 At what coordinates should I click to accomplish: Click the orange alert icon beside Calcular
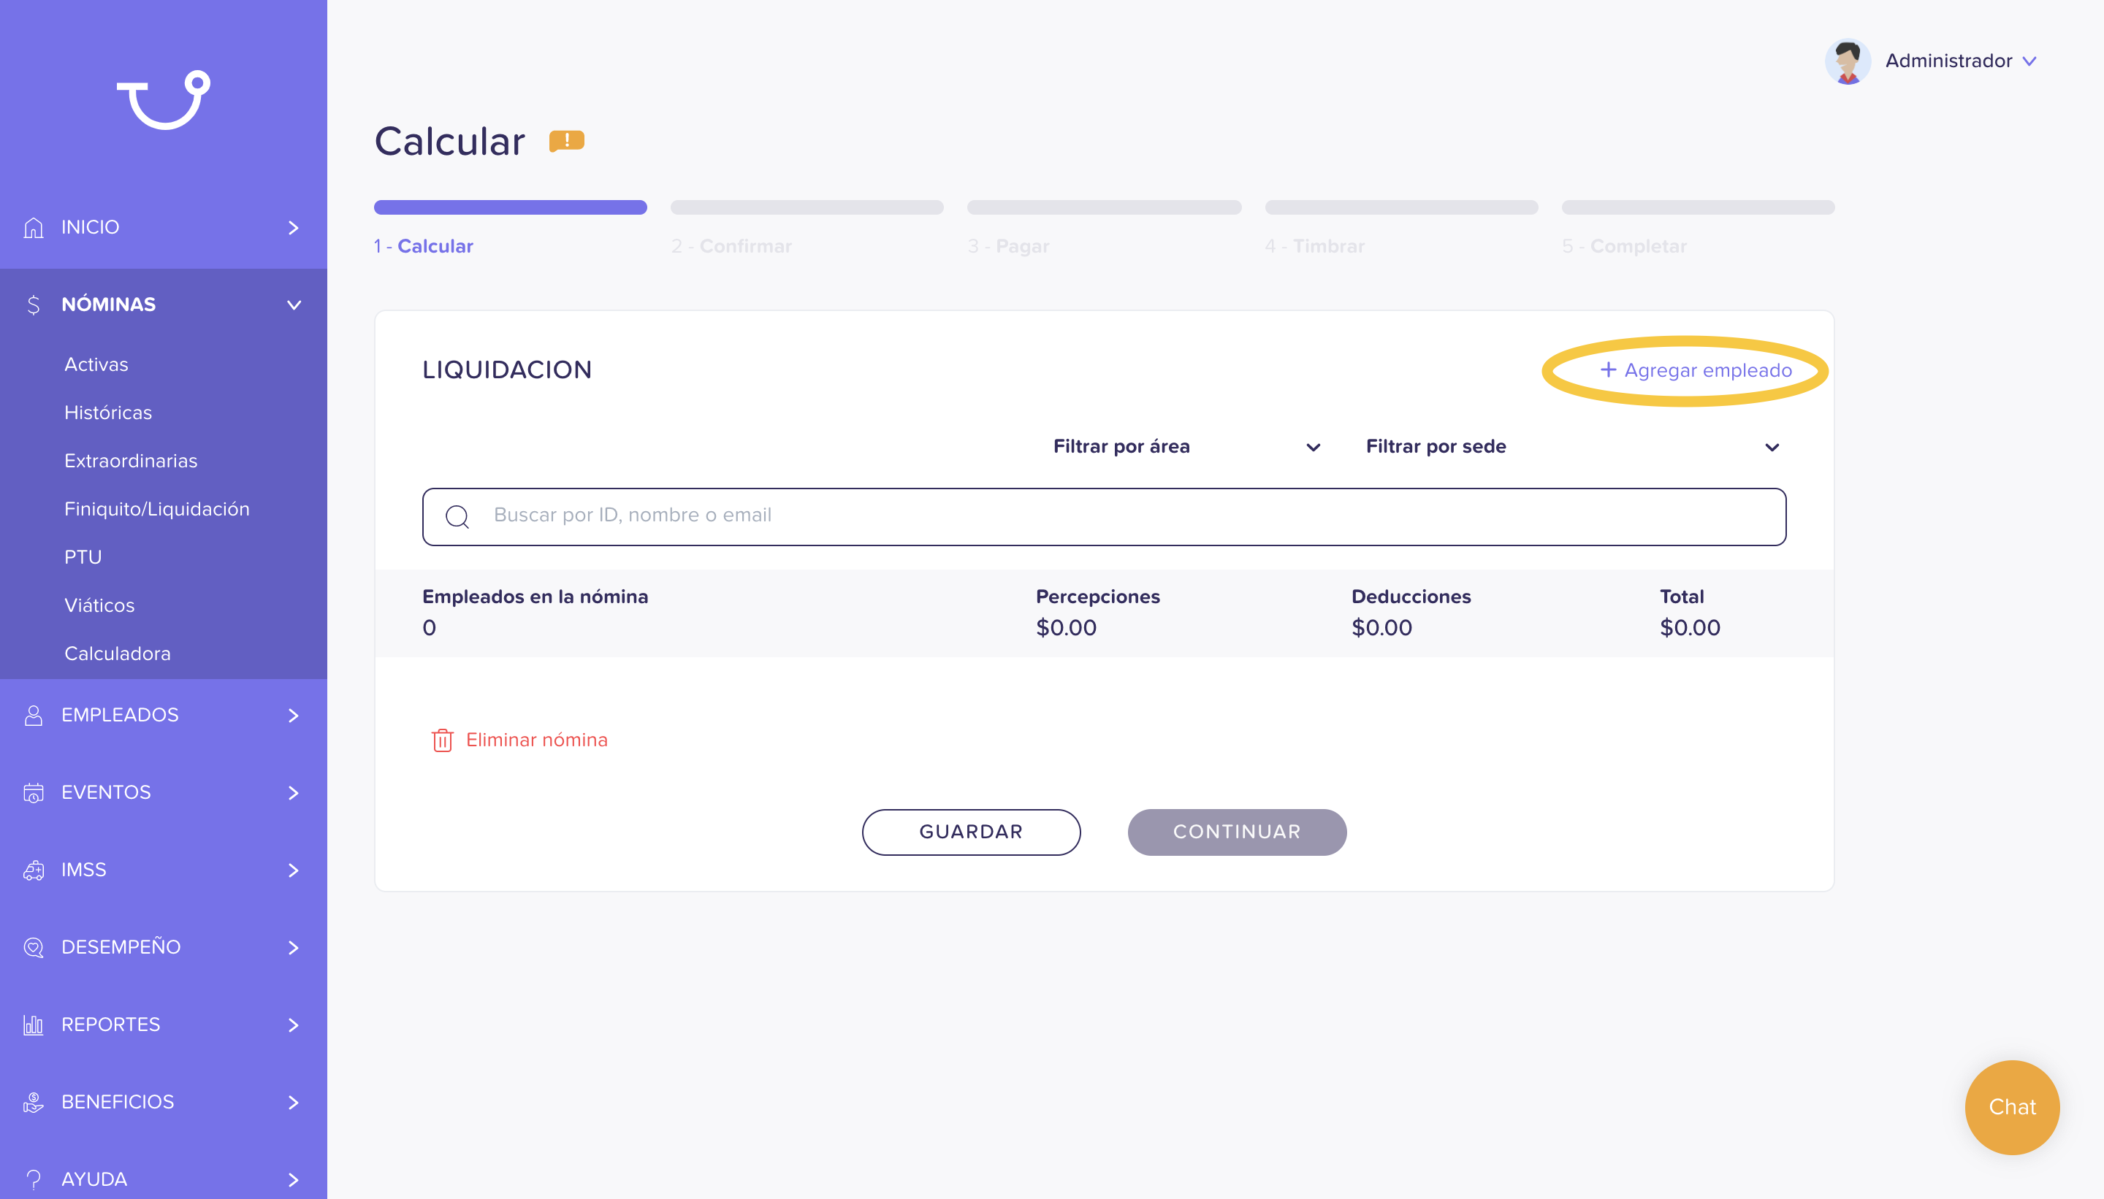567,141
